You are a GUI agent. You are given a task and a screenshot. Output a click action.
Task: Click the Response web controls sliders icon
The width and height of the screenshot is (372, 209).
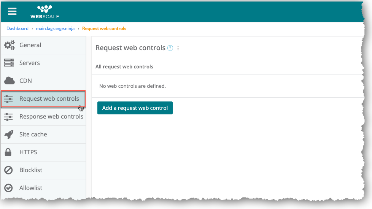8,117
